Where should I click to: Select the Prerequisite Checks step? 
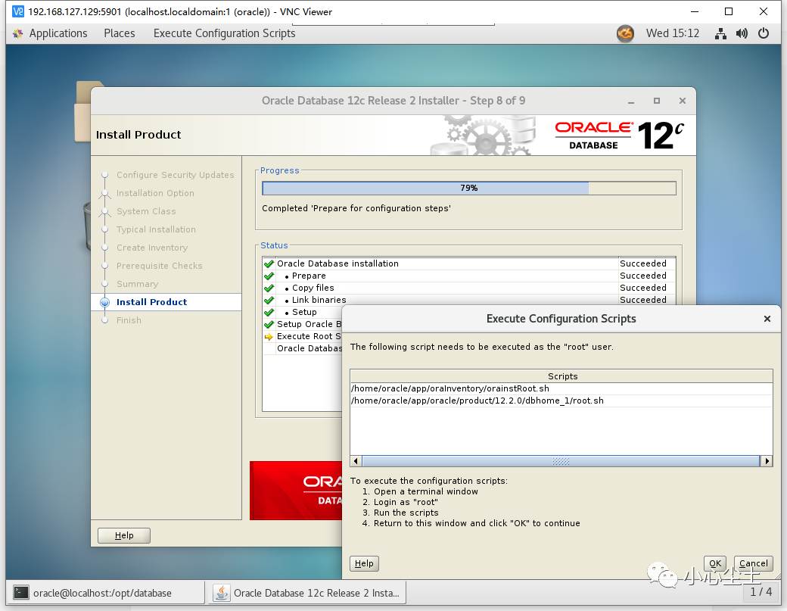pyautogui.click(x=159, y=266)
